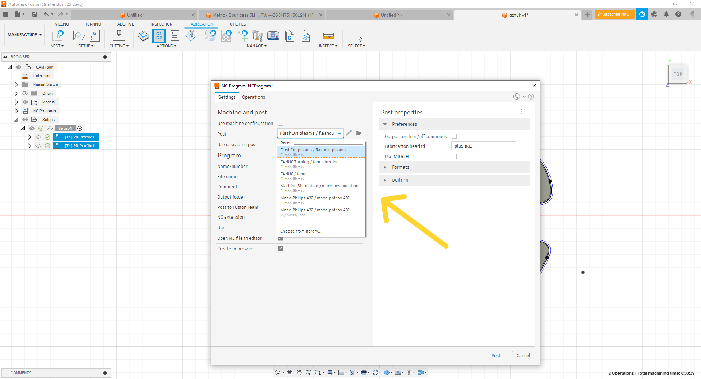Image resolution: width=701 pixels, height=379 pixels.
Task: Toggle visibility eye of Models
Action: pyautogui.click(x=25, y=102)
